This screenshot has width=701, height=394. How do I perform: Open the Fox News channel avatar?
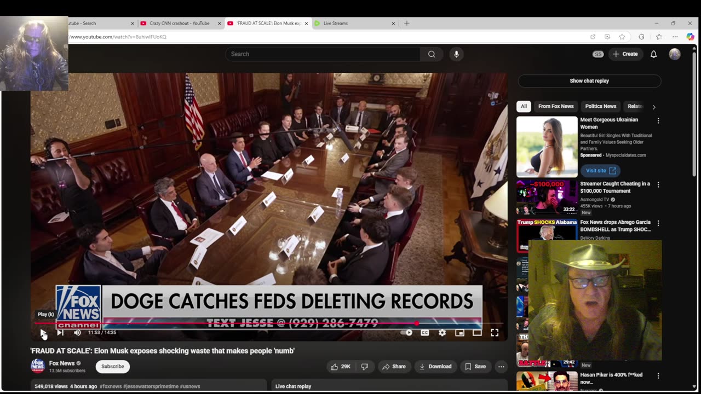pyautogui.click(x=38, y=366)
